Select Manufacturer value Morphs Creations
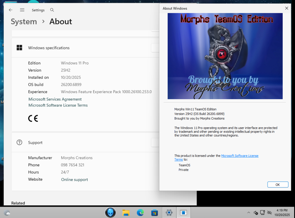295x218 pixels. click(77, 158)
